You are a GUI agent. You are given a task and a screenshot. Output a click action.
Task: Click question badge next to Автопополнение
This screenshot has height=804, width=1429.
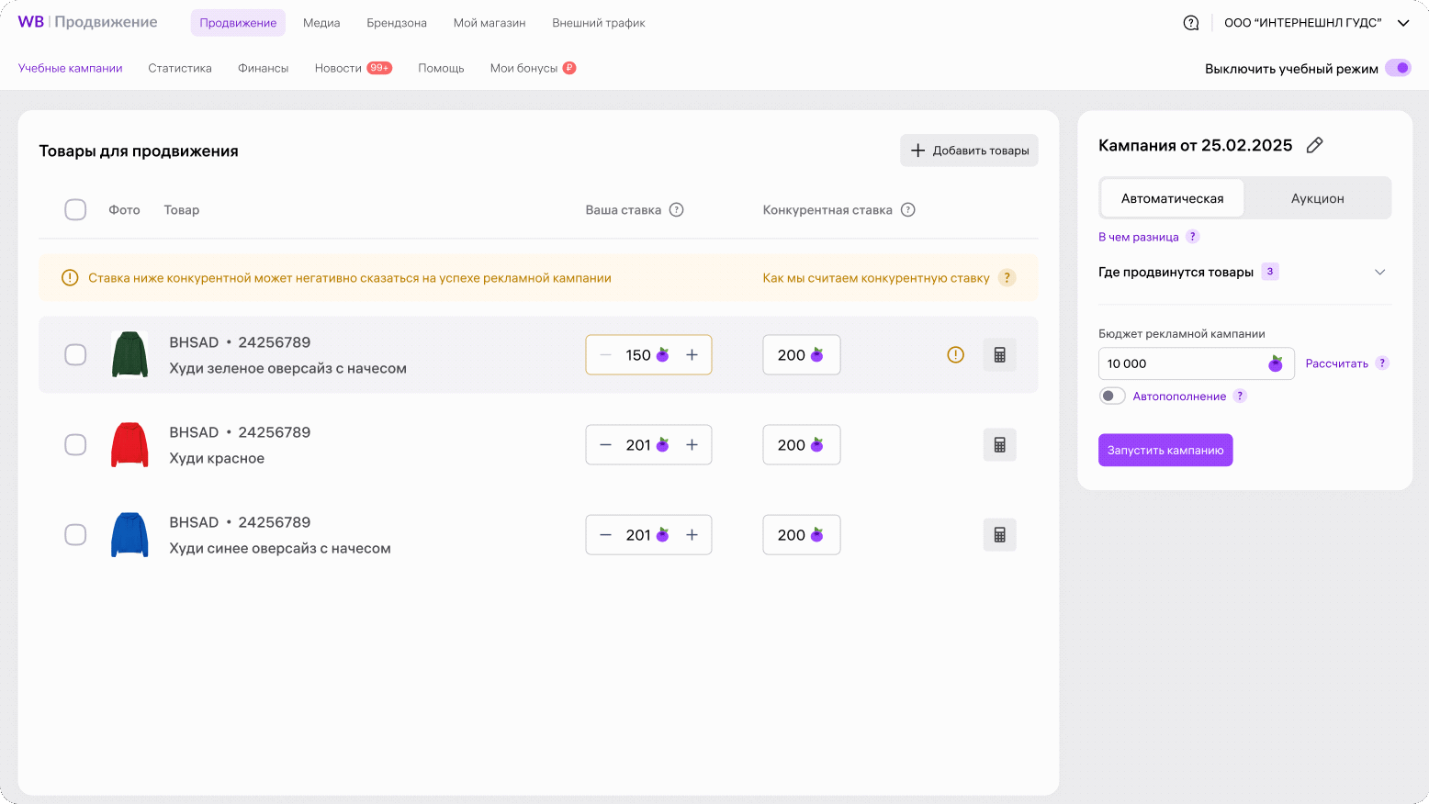point(1240,396)
